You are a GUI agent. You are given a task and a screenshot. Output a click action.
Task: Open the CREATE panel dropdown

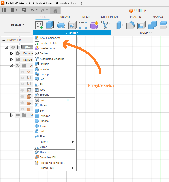point(72,33)
